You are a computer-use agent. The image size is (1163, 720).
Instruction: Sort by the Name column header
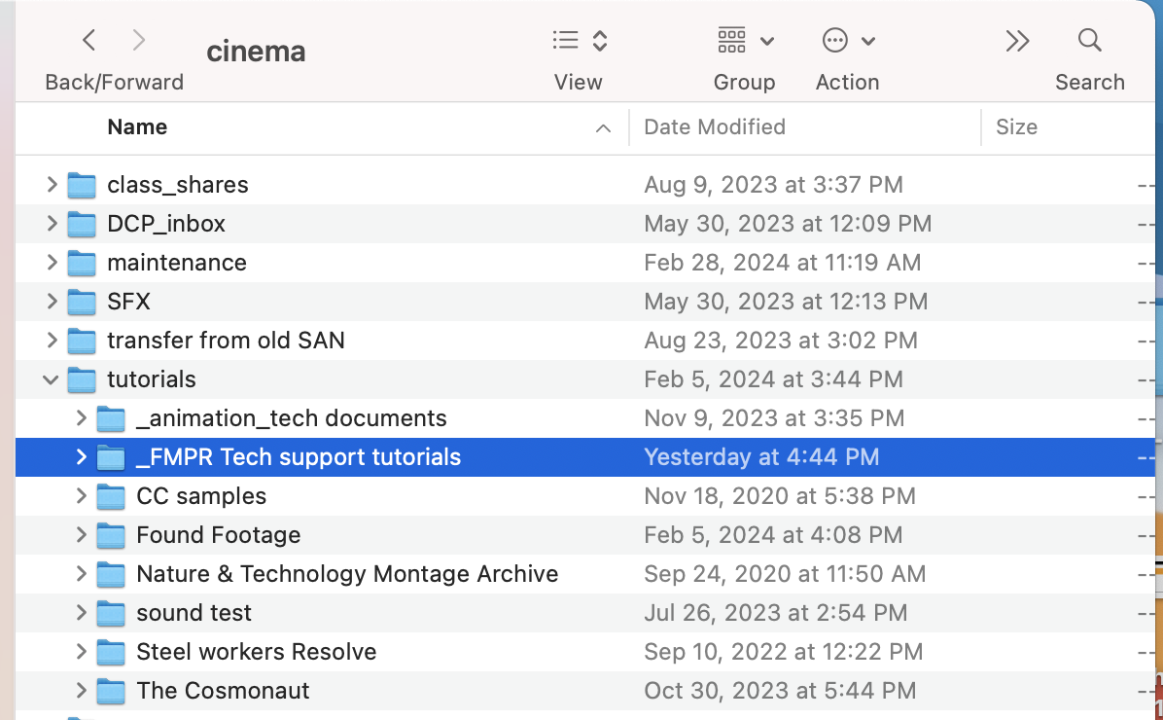pyautogui.click(x=137, y=127)
